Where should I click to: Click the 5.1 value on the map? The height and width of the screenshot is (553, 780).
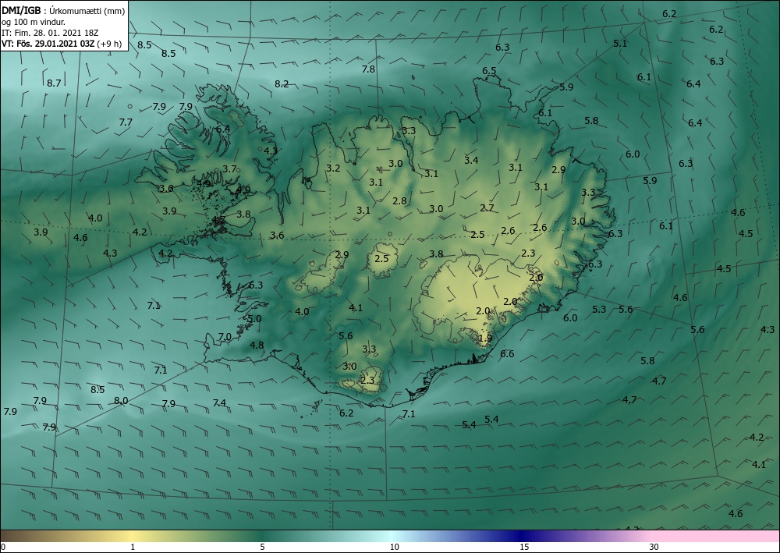pyautogui.click(x=620, y=43)
